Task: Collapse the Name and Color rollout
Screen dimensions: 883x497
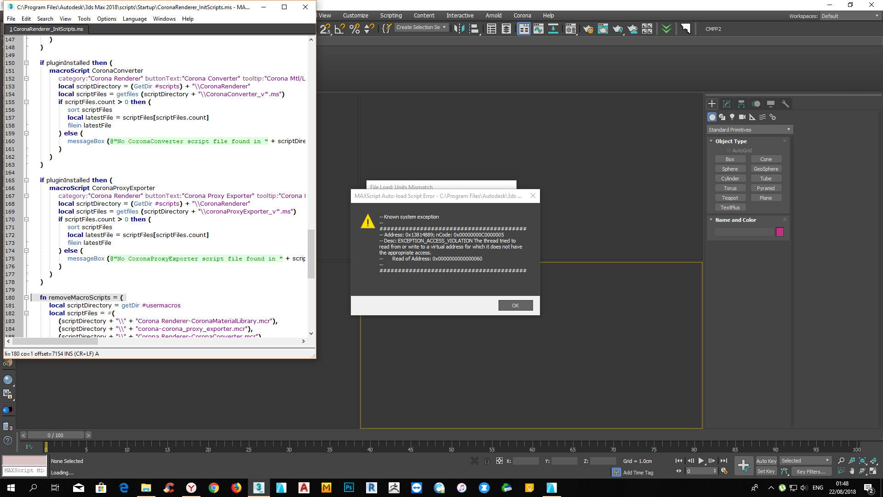Action: (711, 220)
